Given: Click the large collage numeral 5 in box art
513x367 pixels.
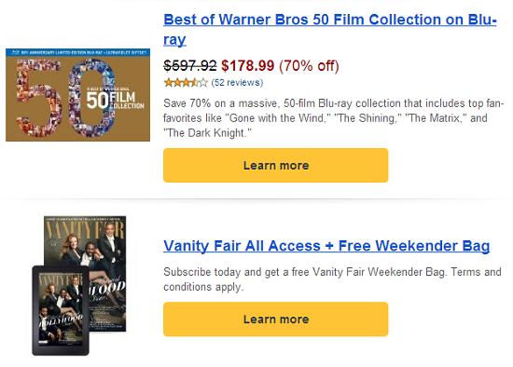Looking at the screenshot, I should 38,98.
